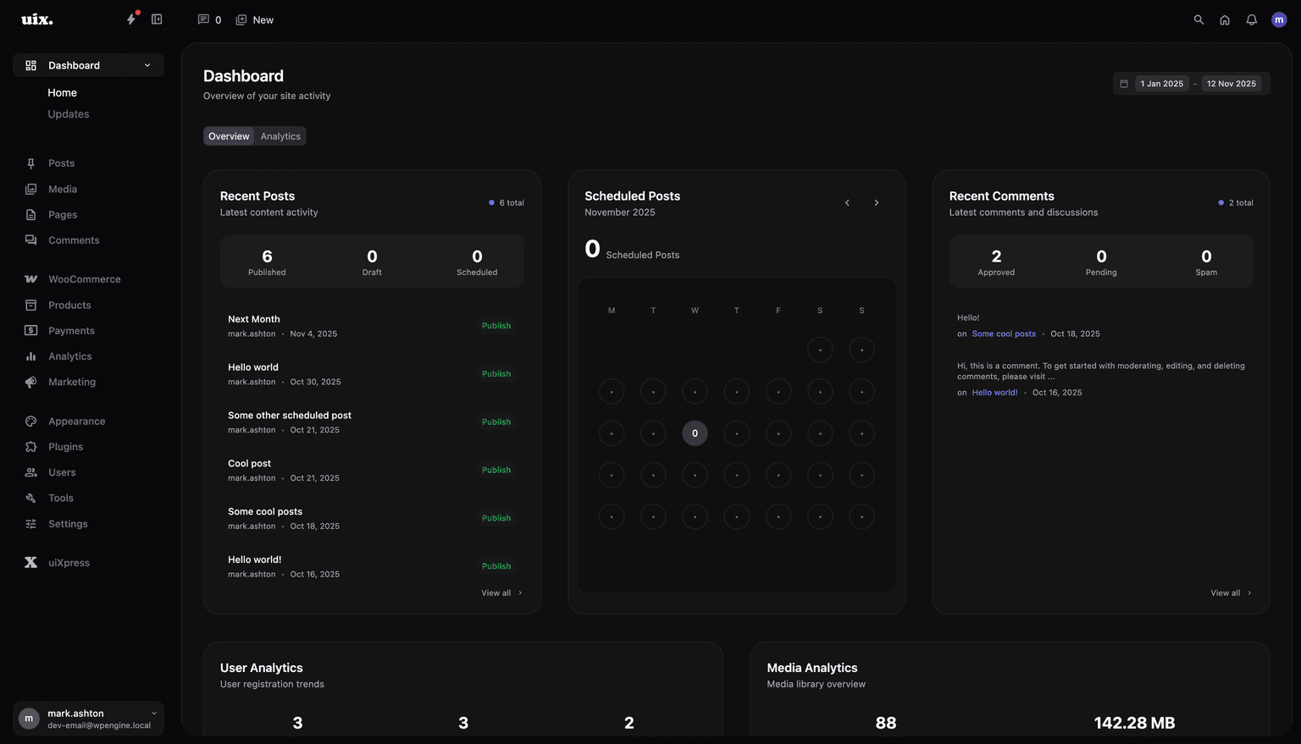Select the Comments icon in the sidebar
Image resolution: width=1301 pixels, height=744 pixels.
coord(30,240)
